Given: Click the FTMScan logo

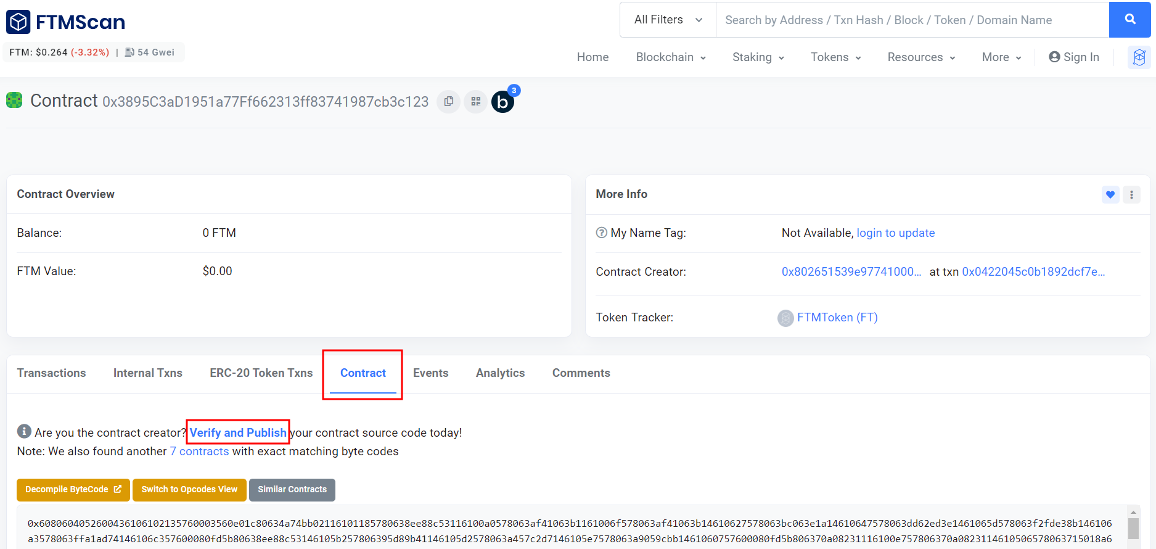Looking at the screenshot, I should (65, 22).
